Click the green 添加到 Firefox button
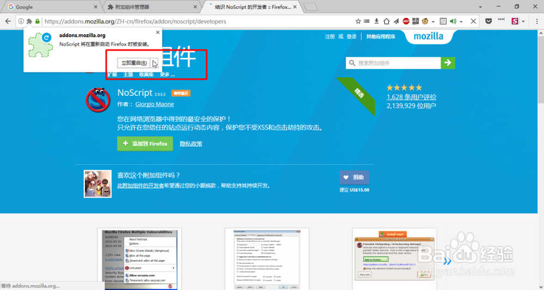This screenshot has height=290, width=544. coord(145,144)
